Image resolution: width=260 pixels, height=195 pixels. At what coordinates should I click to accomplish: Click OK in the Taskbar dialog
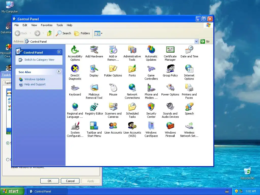click(50, 181)
